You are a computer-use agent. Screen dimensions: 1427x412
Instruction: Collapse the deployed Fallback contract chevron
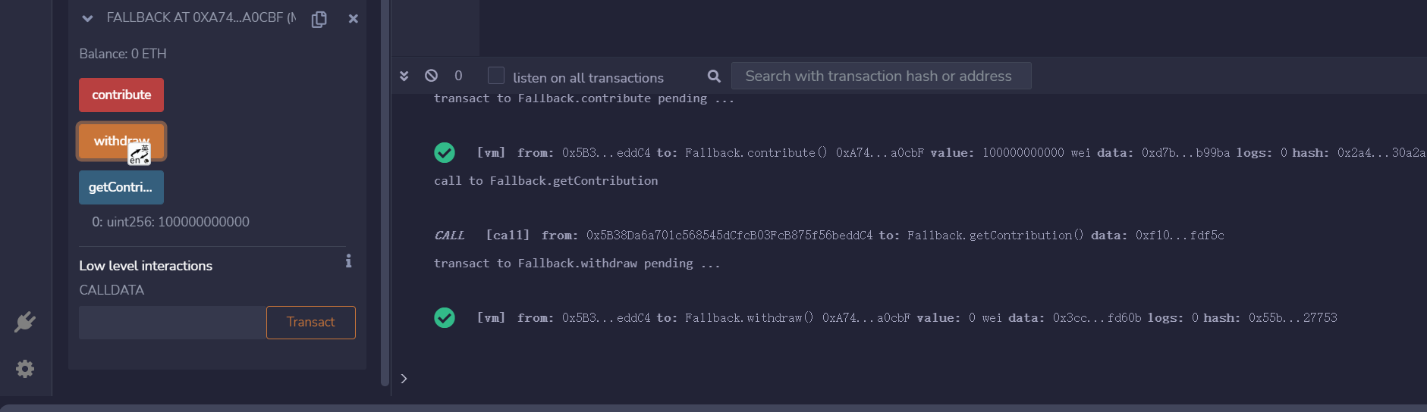tap(87, 18)
